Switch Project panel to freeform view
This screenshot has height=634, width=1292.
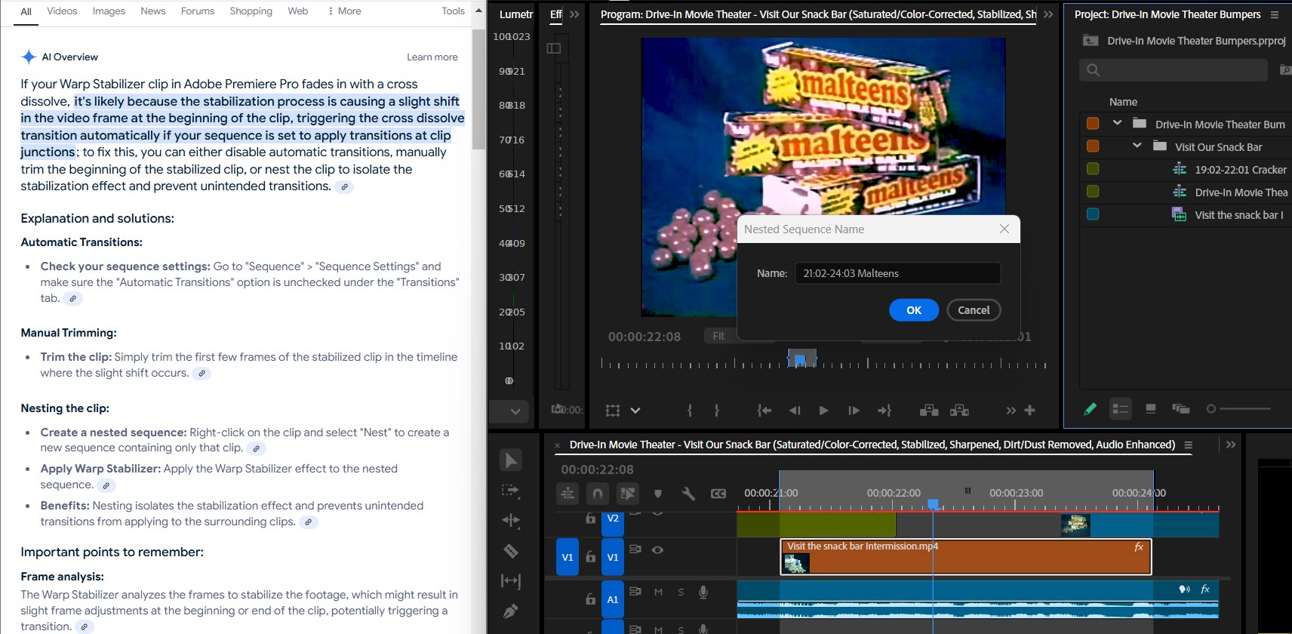point(1181,409)
